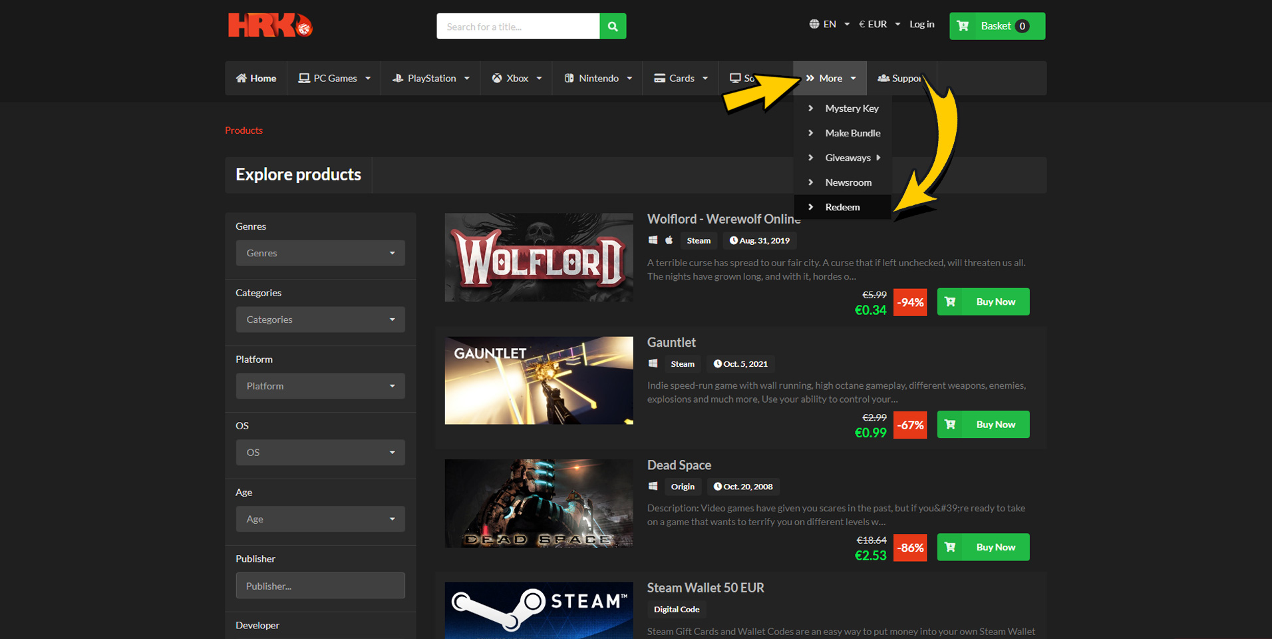The height and width of the screenshot is (639, 1272).
Task: Click the green search magnifier button
Action: 612,27
